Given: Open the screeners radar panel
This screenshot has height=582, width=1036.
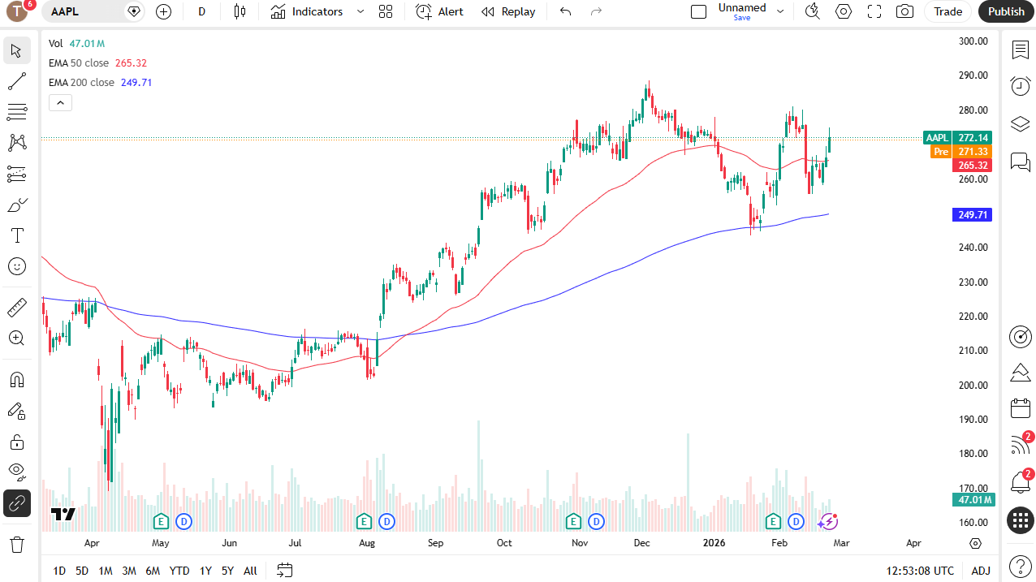Looking at the screenshot, I should pos(1021,336).
